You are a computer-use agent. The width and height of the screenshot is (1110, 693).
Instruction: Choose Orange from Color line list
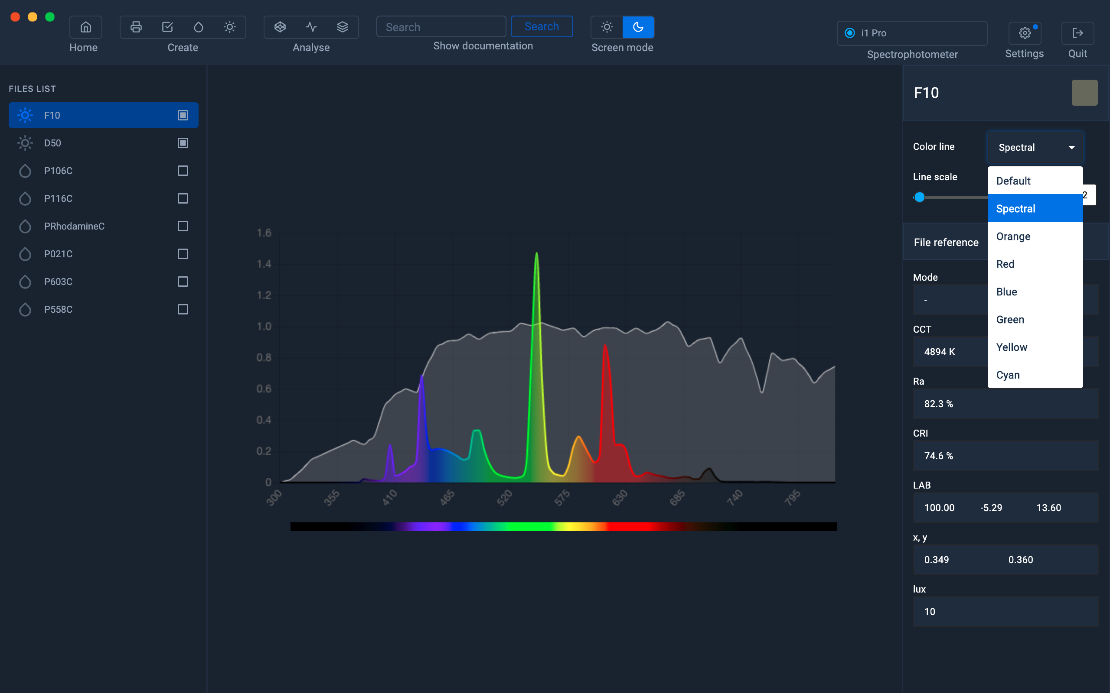pyautogui.click(x=1035, y=236)
